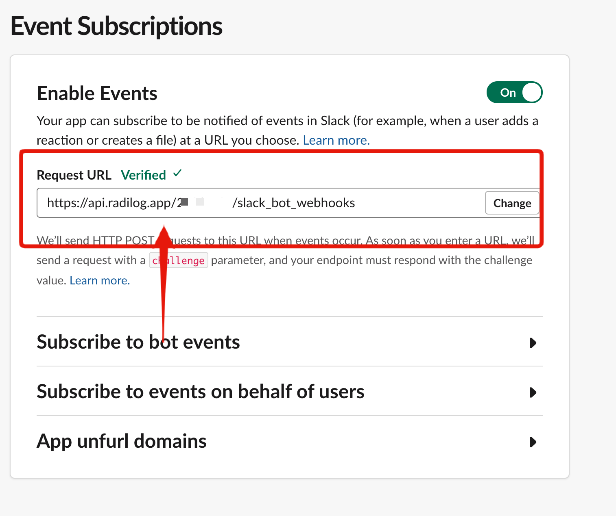Image resolution: width=616 pixels, height=516 pixels.
Task: Expand the App unfurl domains heading
Action: [122, 441]
